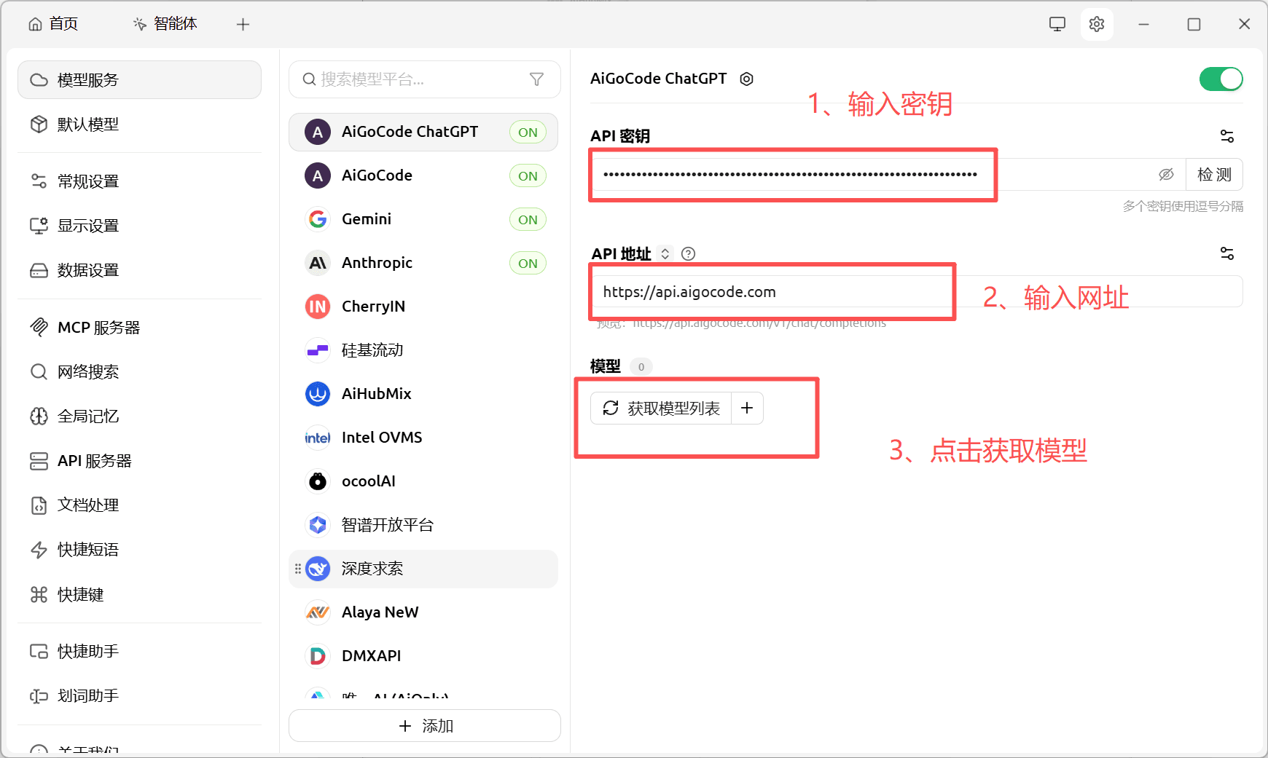This screenshot has height=758, width=1268.
Task: Select the AiGoCode provider row
Action: coord(423,175)
